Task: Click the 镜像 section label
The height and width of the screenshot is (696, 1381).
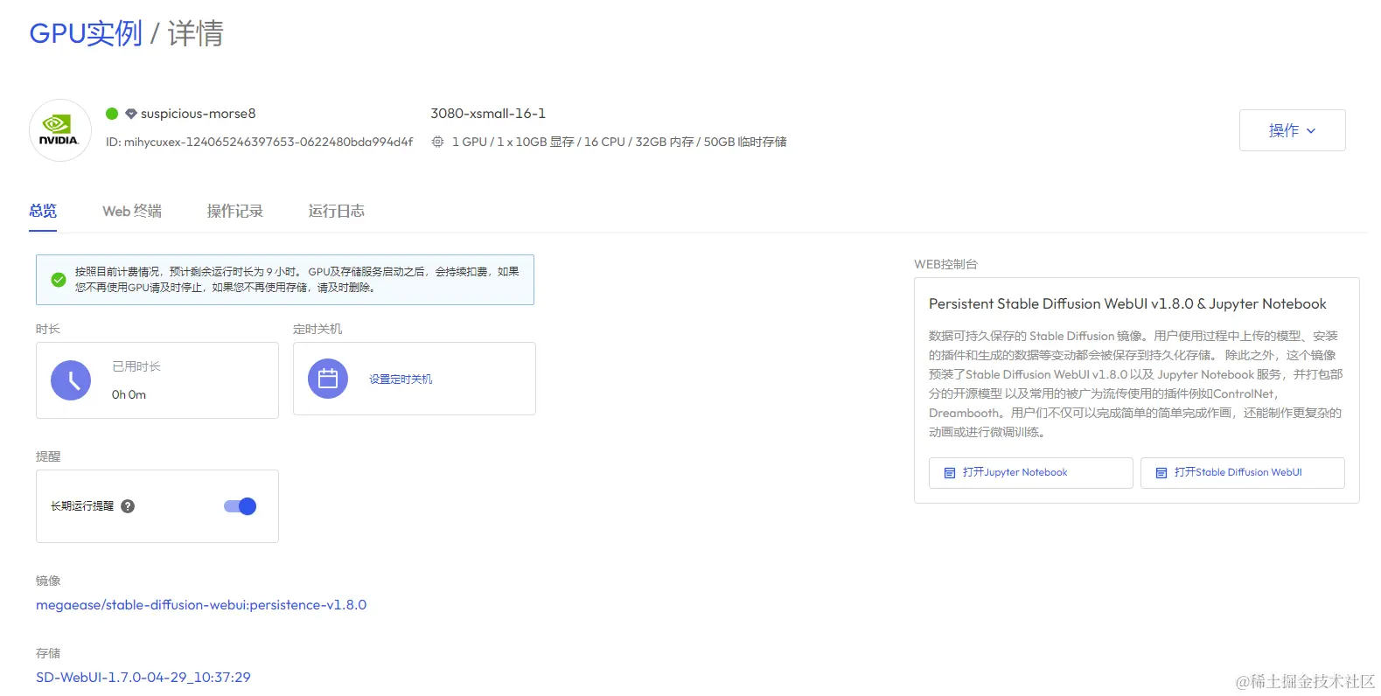Action: 48,581
